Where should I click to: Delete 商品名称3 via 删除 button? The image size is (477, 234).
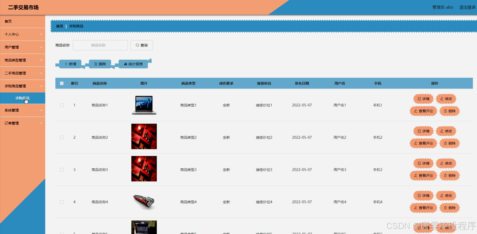450,175
